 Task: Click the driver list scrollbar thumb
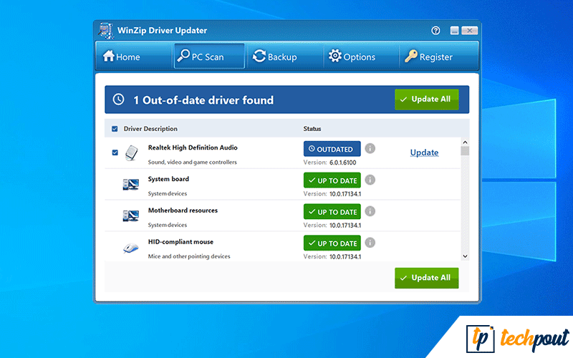click(465, 151)
